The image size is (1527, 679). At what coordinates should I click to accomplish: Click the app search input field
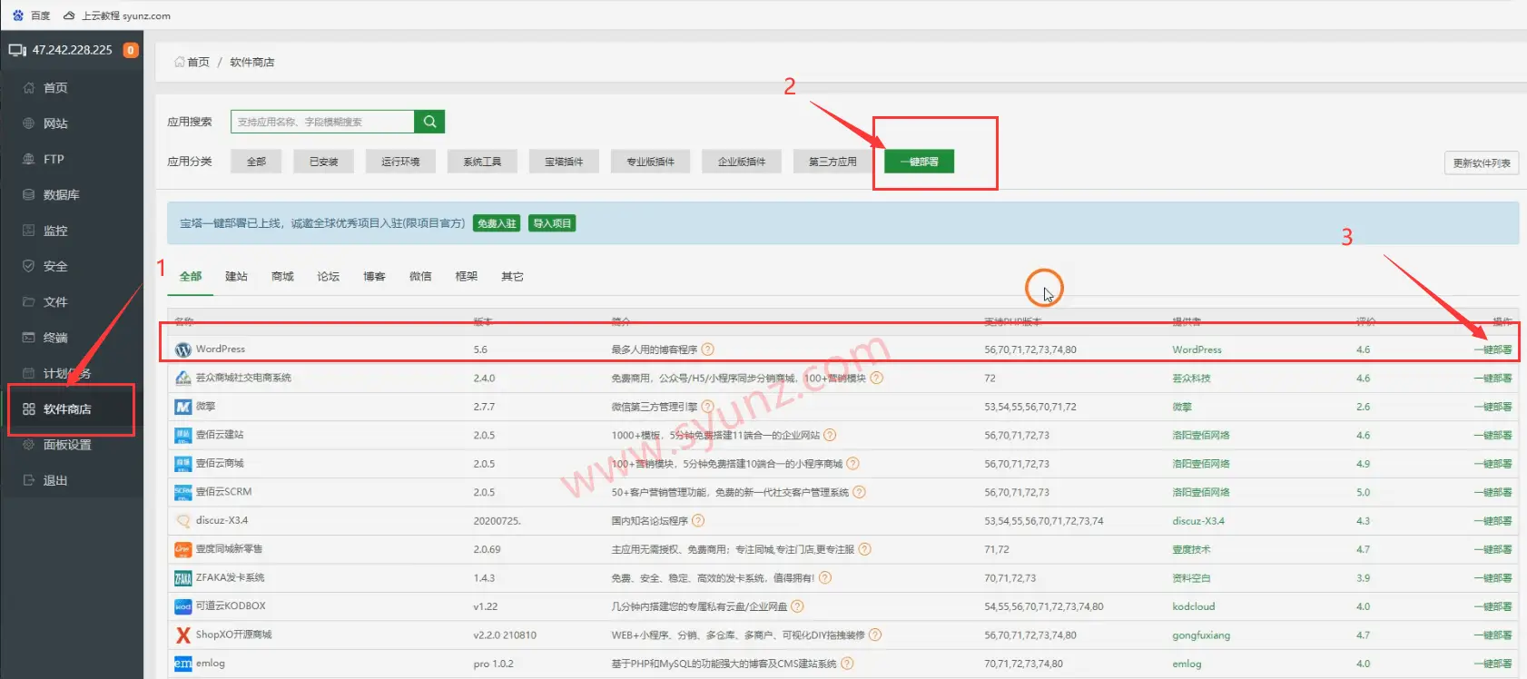(x=322, y=122)
